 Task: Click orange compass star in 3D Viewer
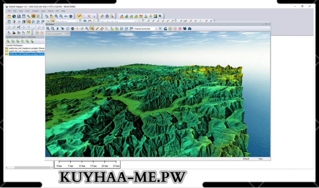pyautogui.click(x=77, y=29)
